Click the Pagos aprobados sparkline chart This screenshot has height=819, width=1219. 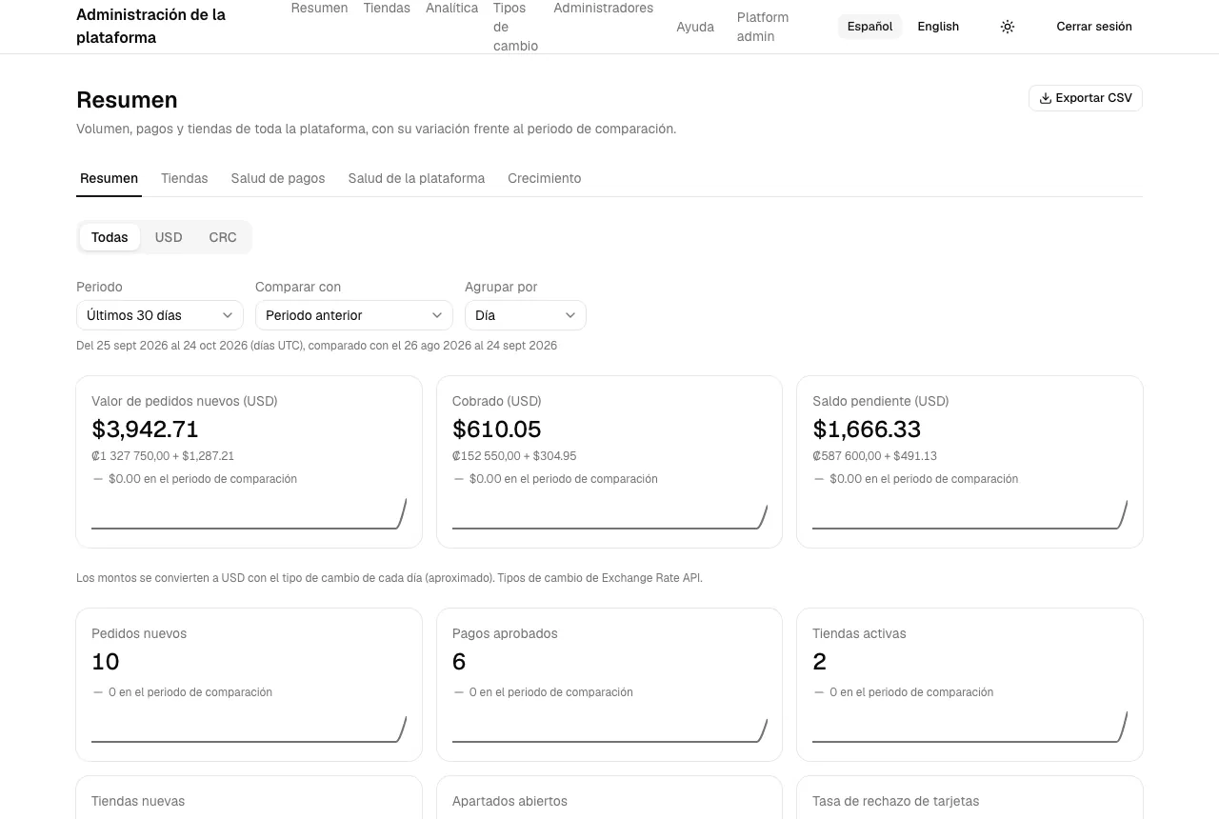pyautogui.click(x=609, y=729)
